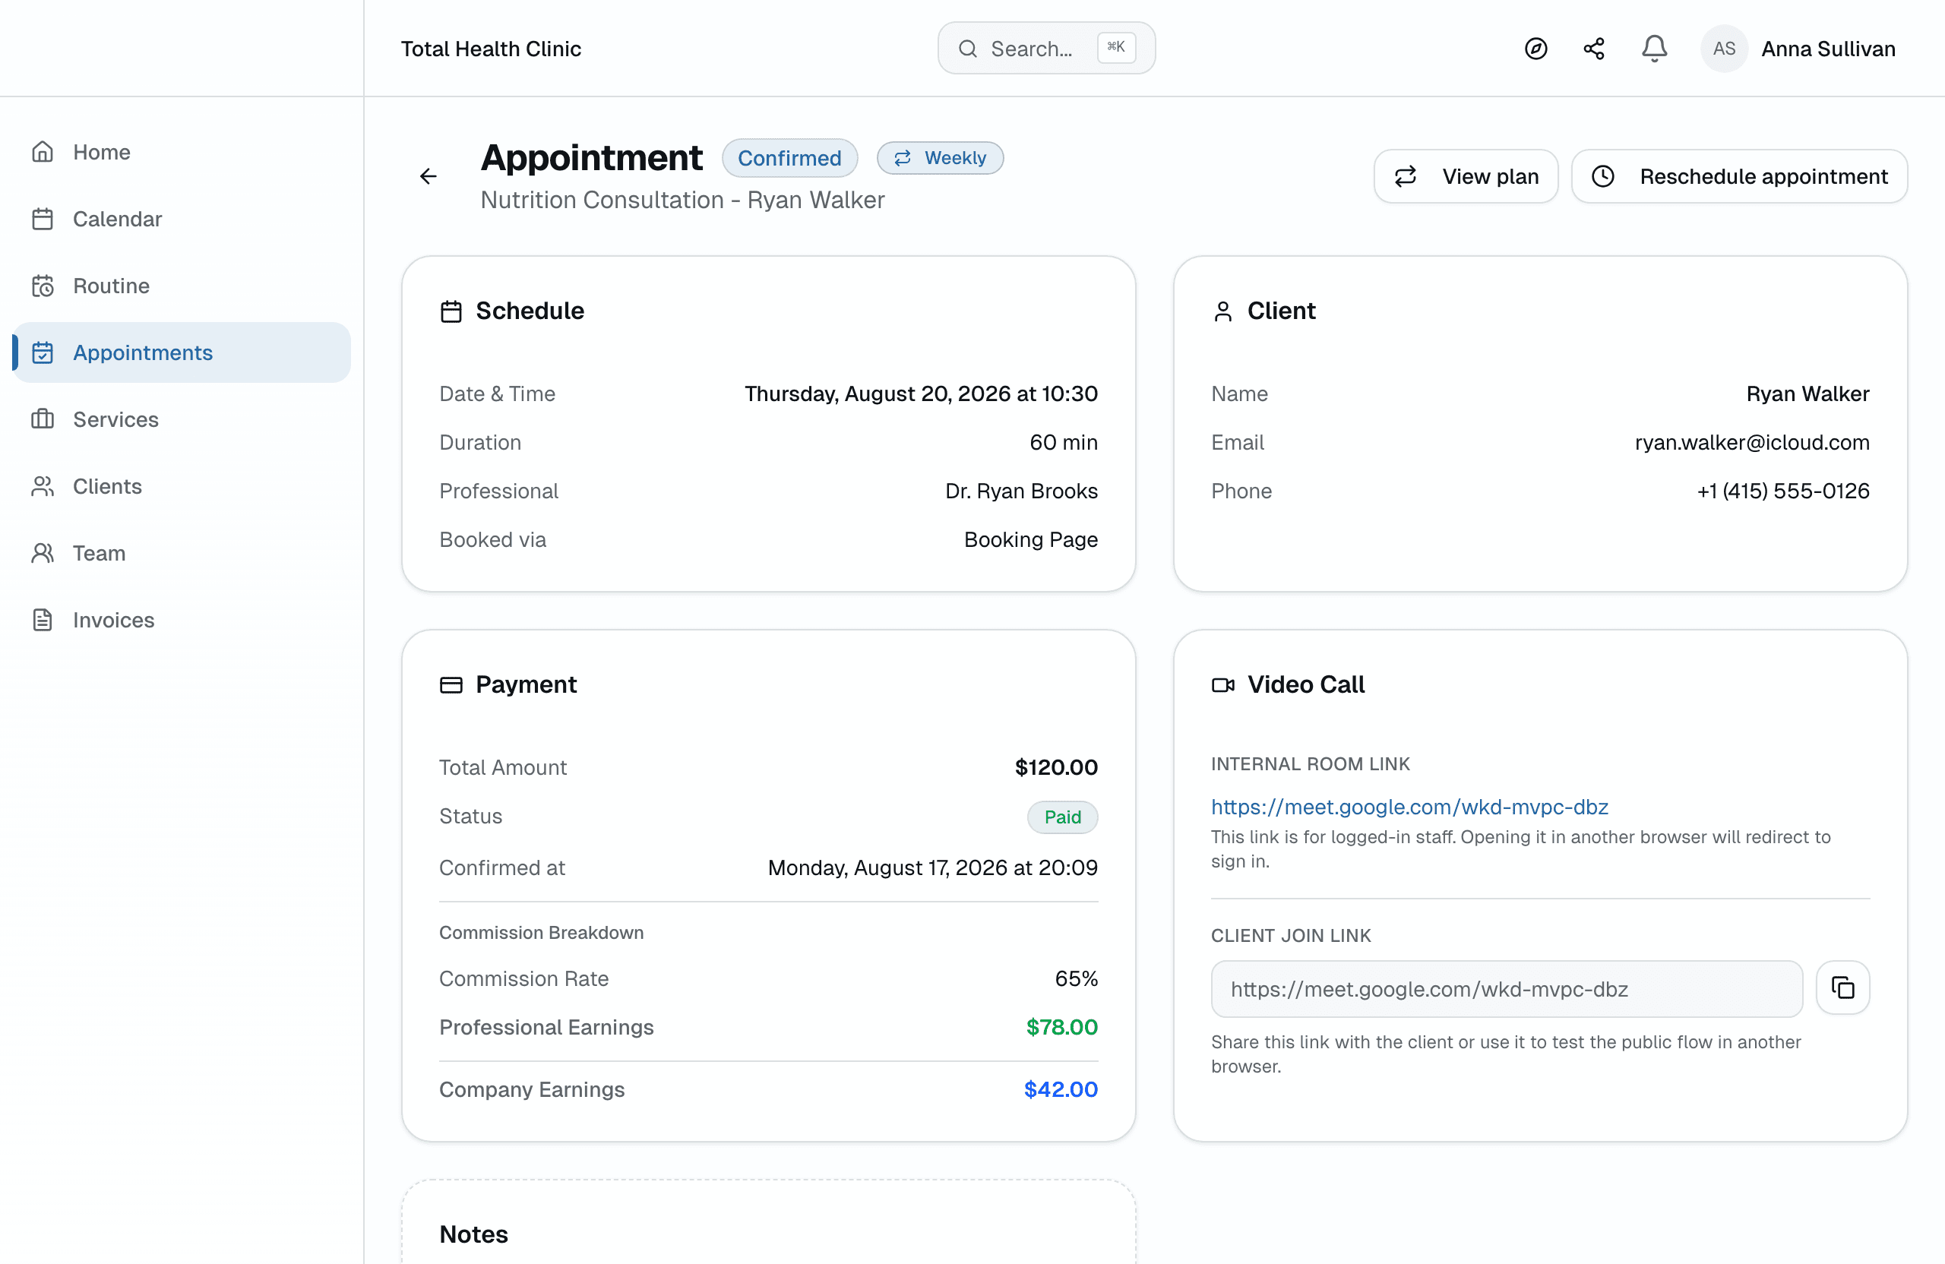Image resolution: width=1945 pixels, height=1264 pixels.
Task: Click Professional Earnings value $78.00
Action: [1061, 1027]
